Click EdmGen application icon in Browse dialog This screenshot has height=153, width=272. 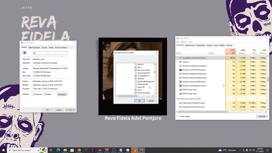[x=136, y=79]
